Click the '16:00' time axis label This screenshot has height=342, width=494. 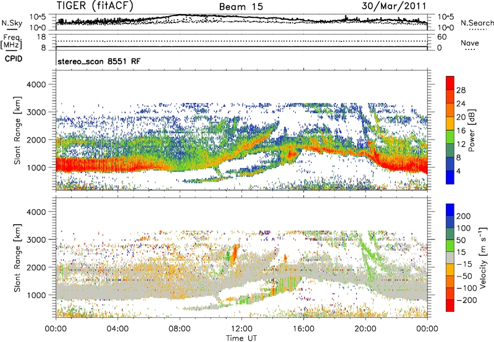click(x=303, y=329)
